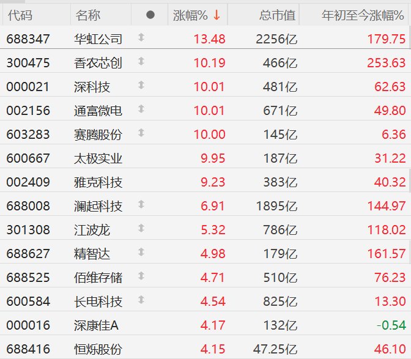This screenshot has width=411, height=359.
Task: Open stock name 深科技
Action: tap(92, 87)
